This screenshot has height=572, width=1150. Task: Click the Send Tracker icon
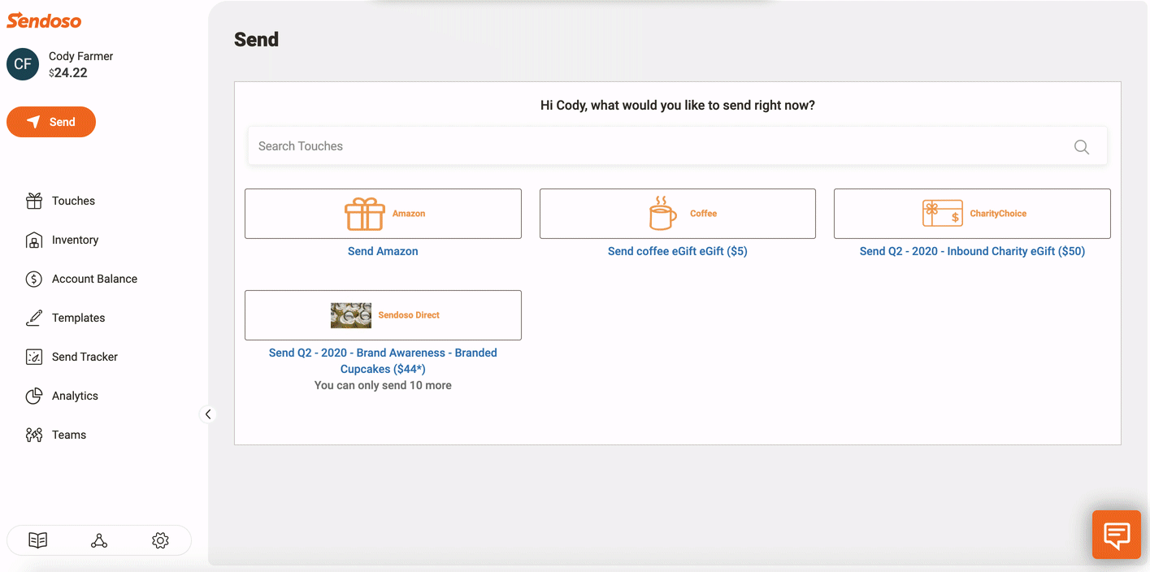(34, 357)
